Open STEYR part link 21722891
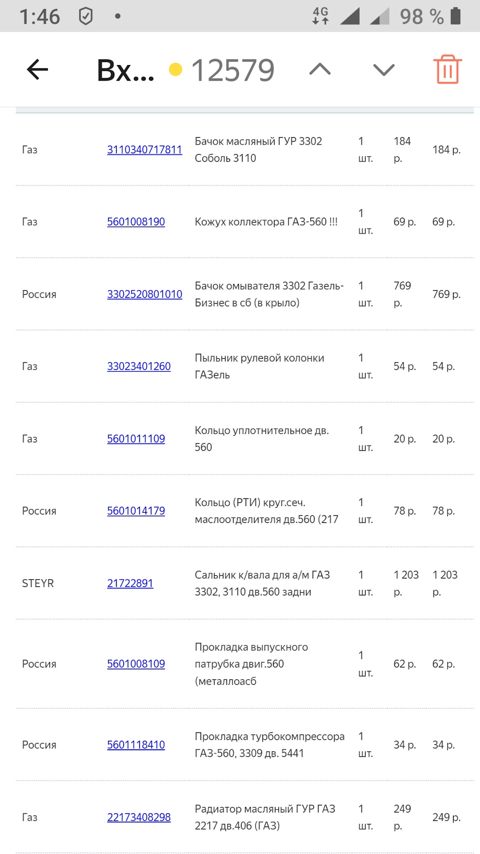Screen dimensions: 480x854 click(x=130, y=583)
